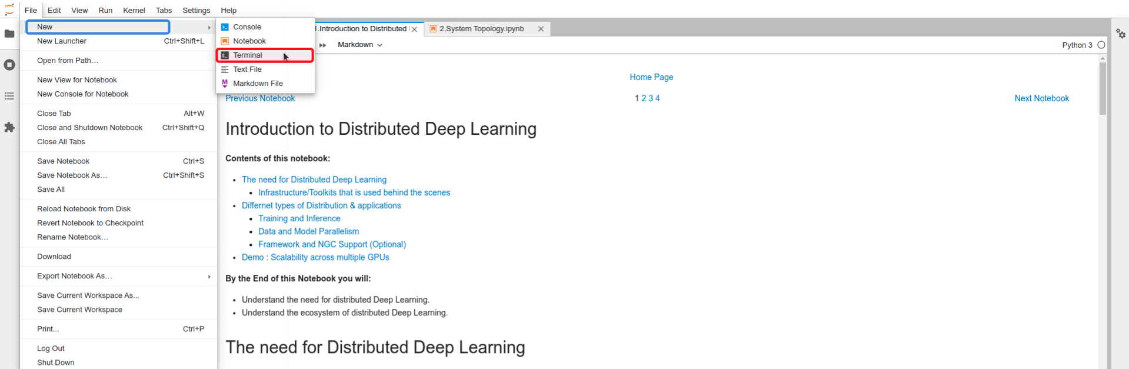Open the Home Page link
The width and height of the screenshot is (1129, 369).
pyautogui.click(x=651, y=77)
